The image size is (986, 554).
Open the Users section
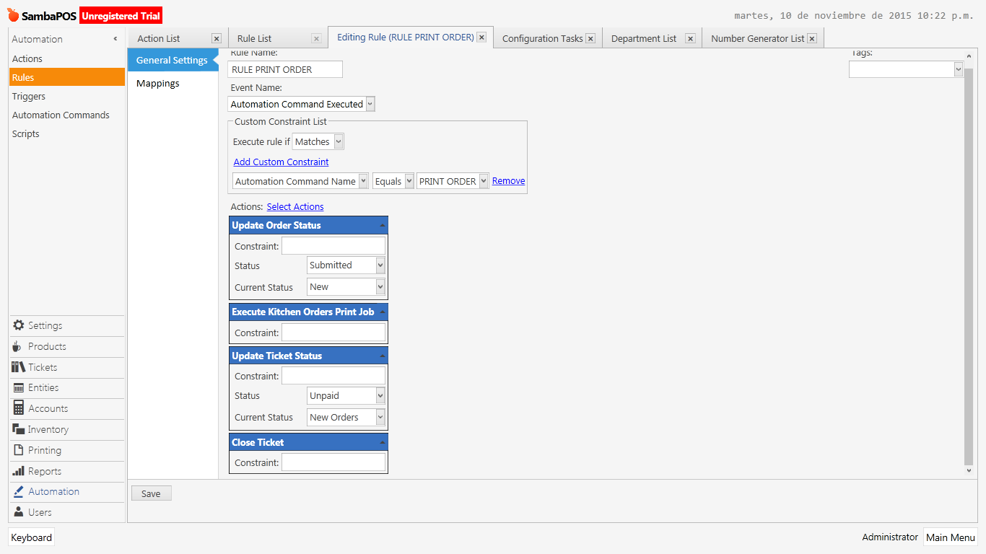[x=36, y=512]
